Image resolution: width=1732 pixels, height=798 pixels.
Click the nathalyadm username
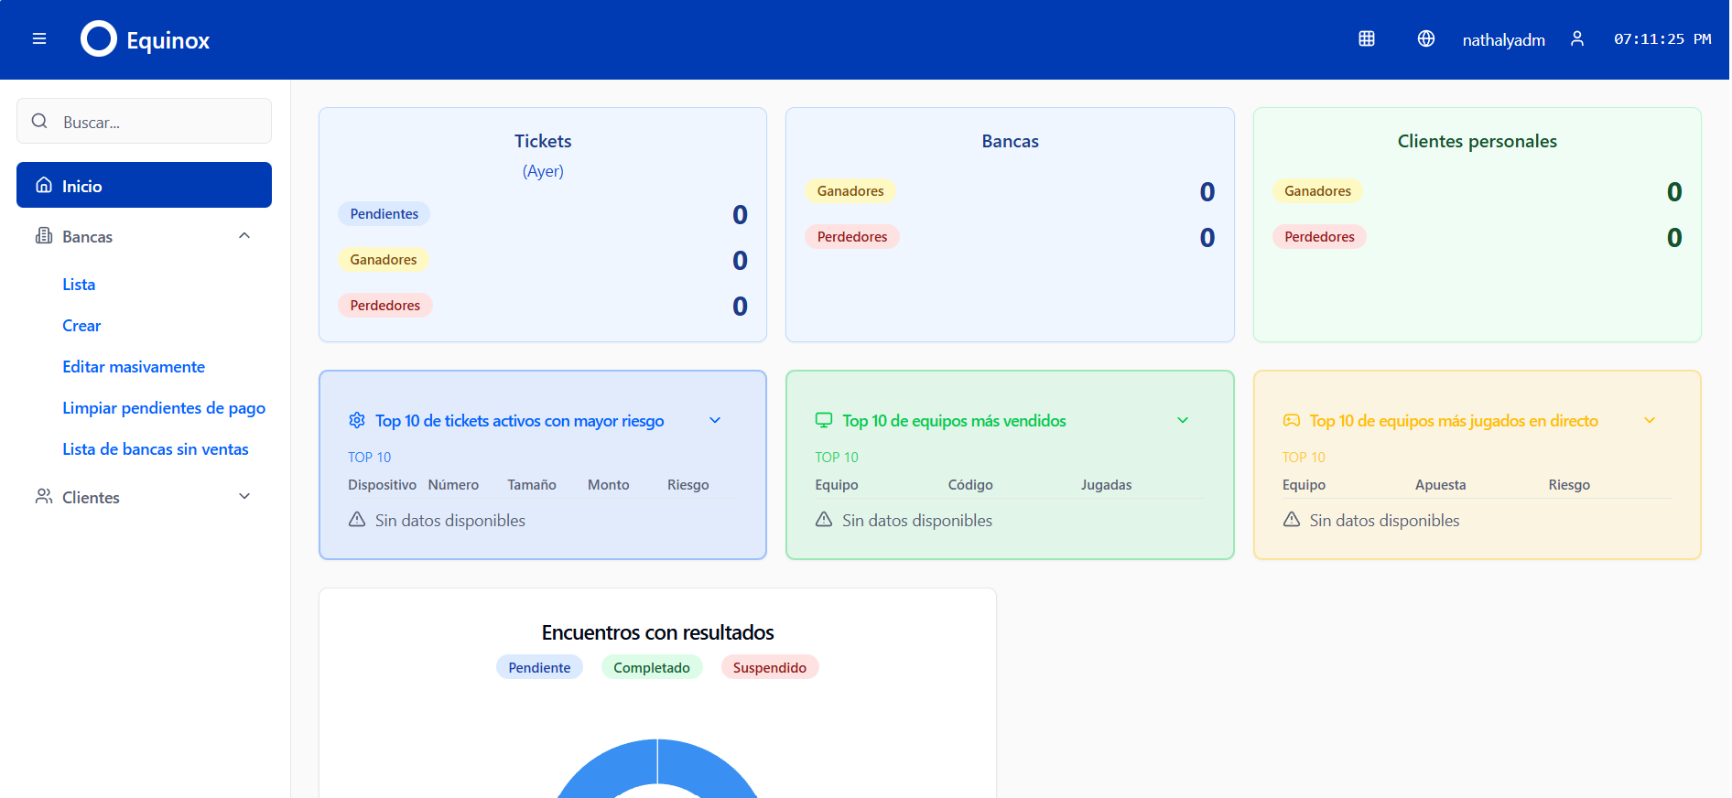click(x=1503, y=40)
